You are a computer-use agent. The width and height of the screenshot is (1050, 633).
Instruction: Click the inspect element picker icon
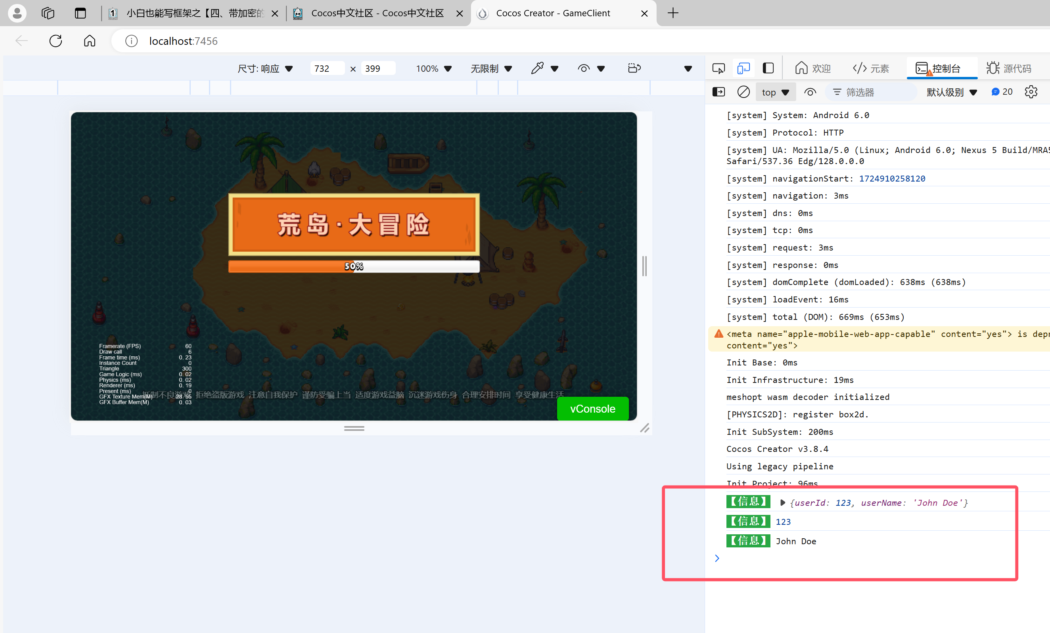click(x=718, y=68)
